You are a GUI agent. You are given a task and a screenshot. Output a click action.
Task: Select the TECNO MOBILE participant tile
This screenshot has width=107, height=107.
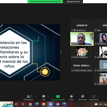pyautogui.click(x=82, y=66)
